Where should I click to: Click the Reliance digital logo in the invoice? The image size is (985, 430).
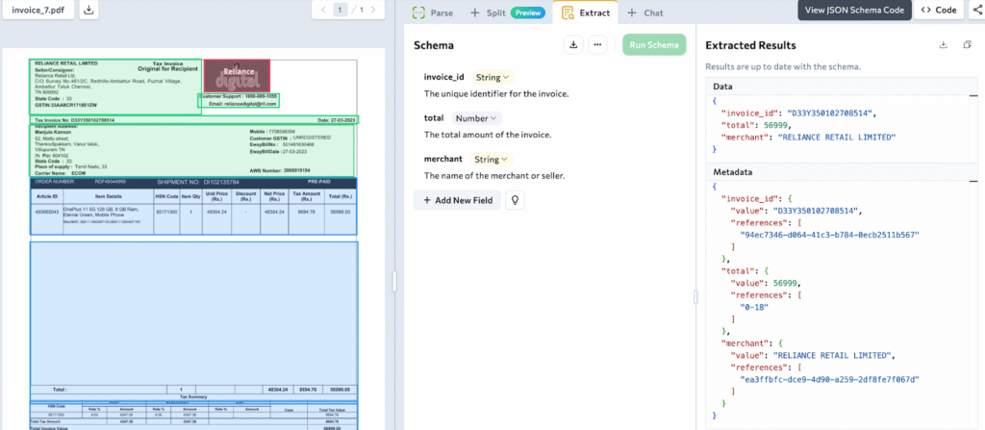pos(236,77)
